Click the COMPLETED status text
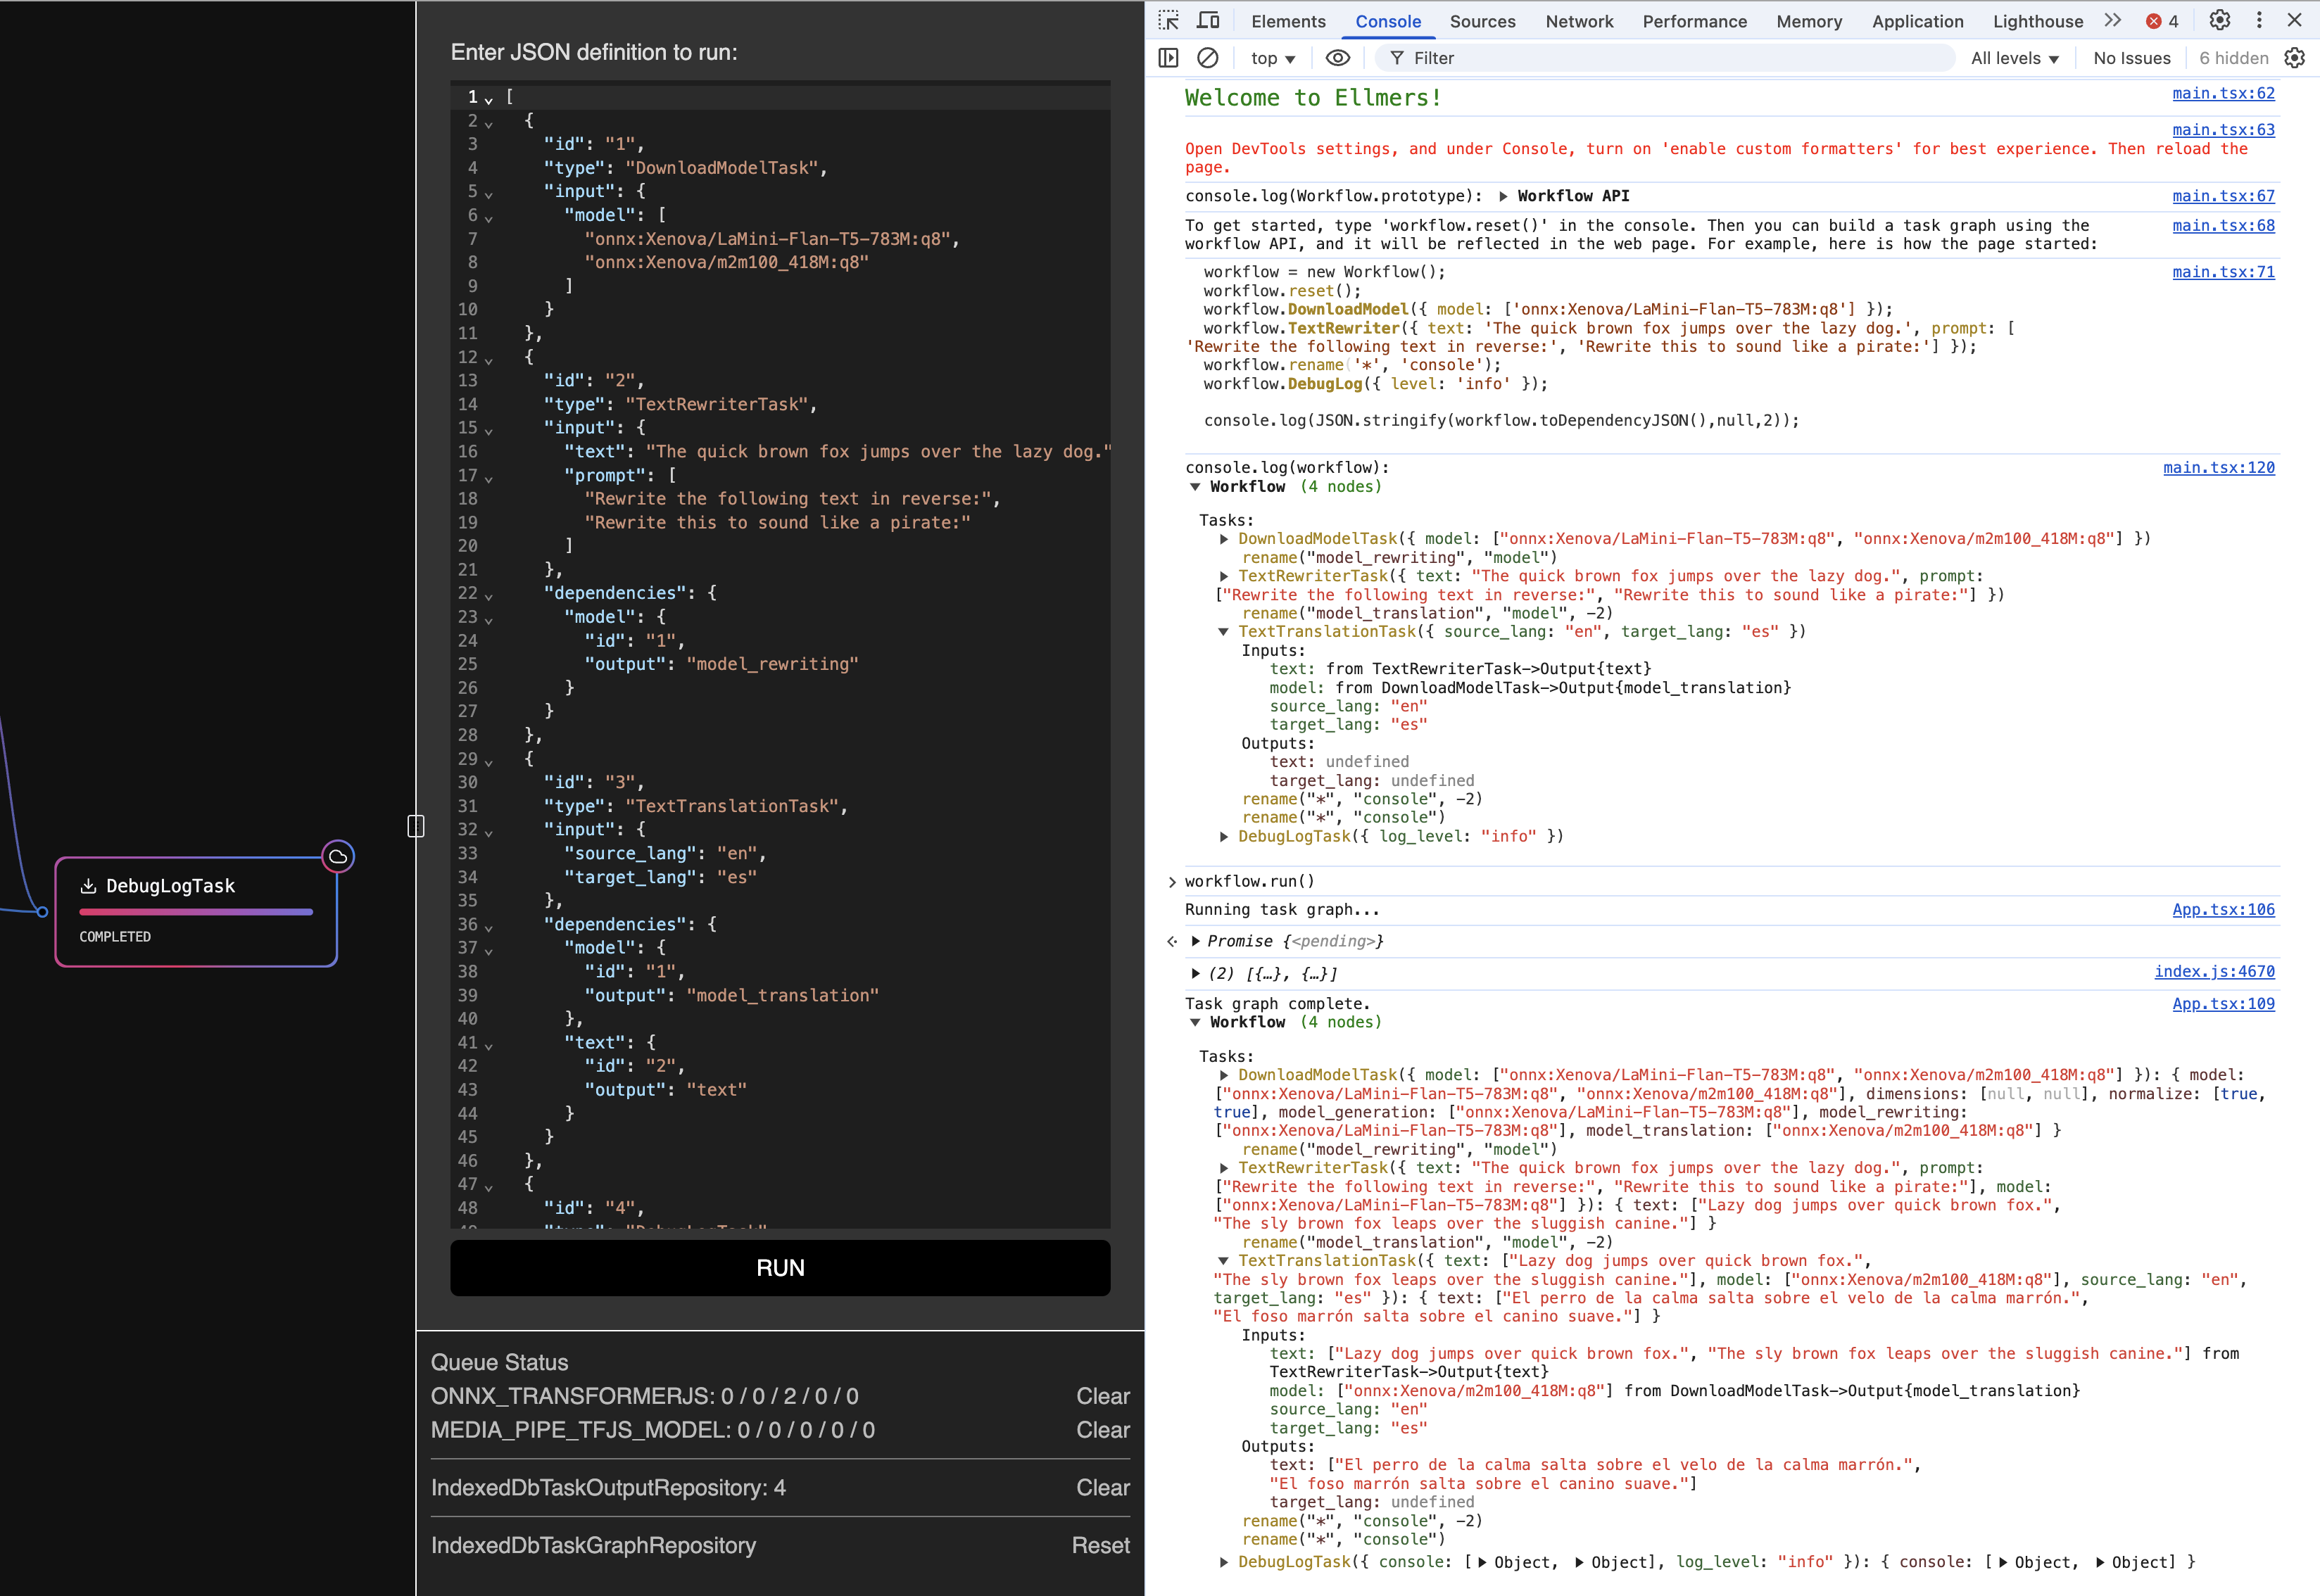Image resolution: width=2320 pixels, height=1596 pixels. pos(115,936)
